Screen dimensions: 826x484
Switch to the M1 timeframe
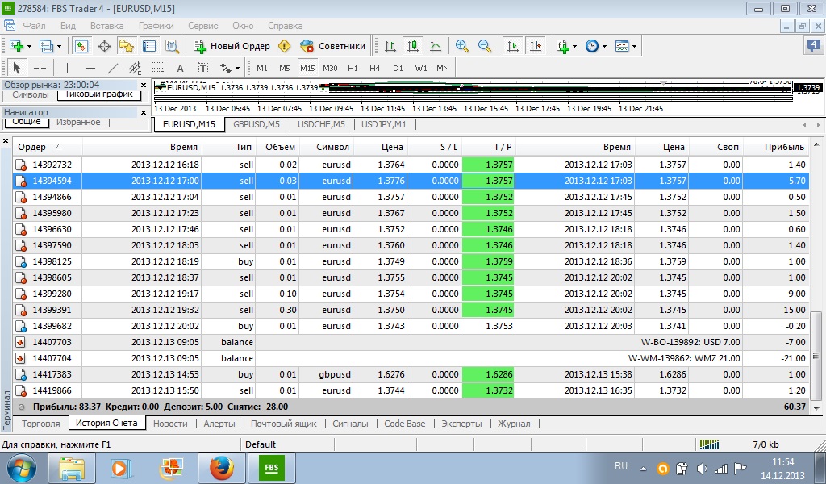(x=262, y=68)
